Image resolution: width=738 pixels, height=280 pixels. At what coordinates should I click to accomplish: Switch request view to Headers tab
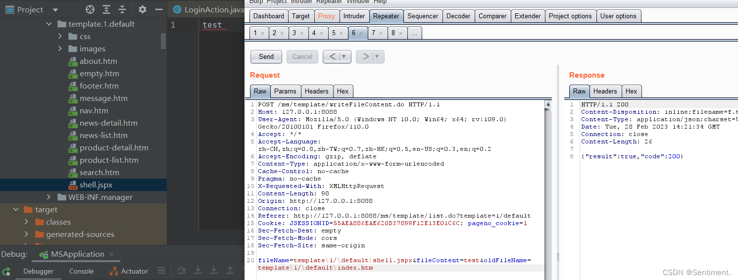click(317, 91)
